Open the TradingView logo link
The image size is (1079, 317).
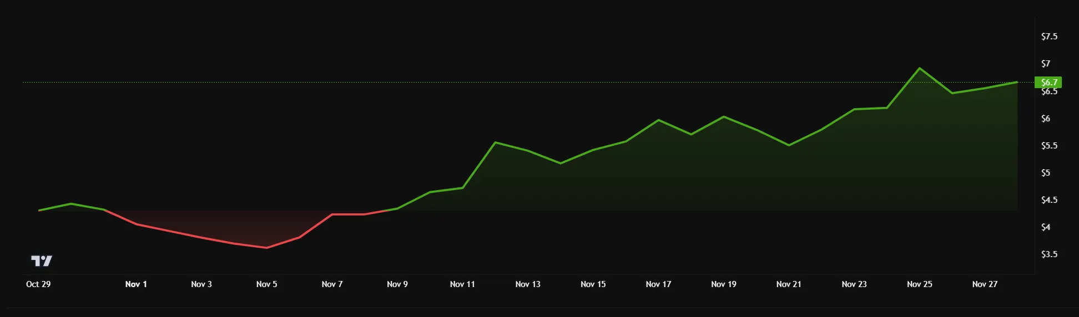pyautogui.click(x=42, y=260)
